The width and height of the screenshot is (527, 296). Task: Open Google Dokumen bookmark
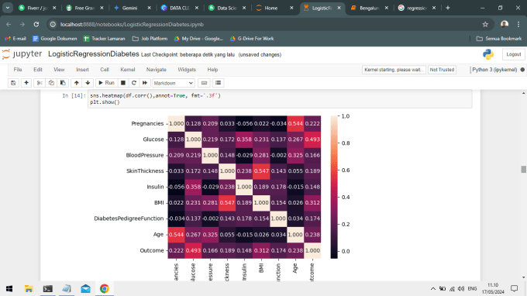[x=55, y=39]
